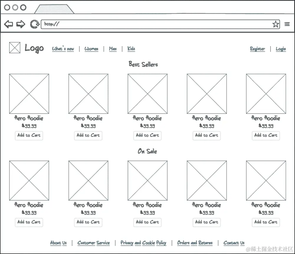Click the browser forward arrow
This screenshot has width=295, height=254.
coord(21,24)
